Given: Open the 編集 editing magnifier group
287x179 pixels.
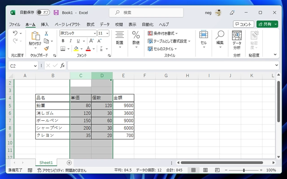Looking at the screenshot, I should pyautogui.click(x=220, y=39).
